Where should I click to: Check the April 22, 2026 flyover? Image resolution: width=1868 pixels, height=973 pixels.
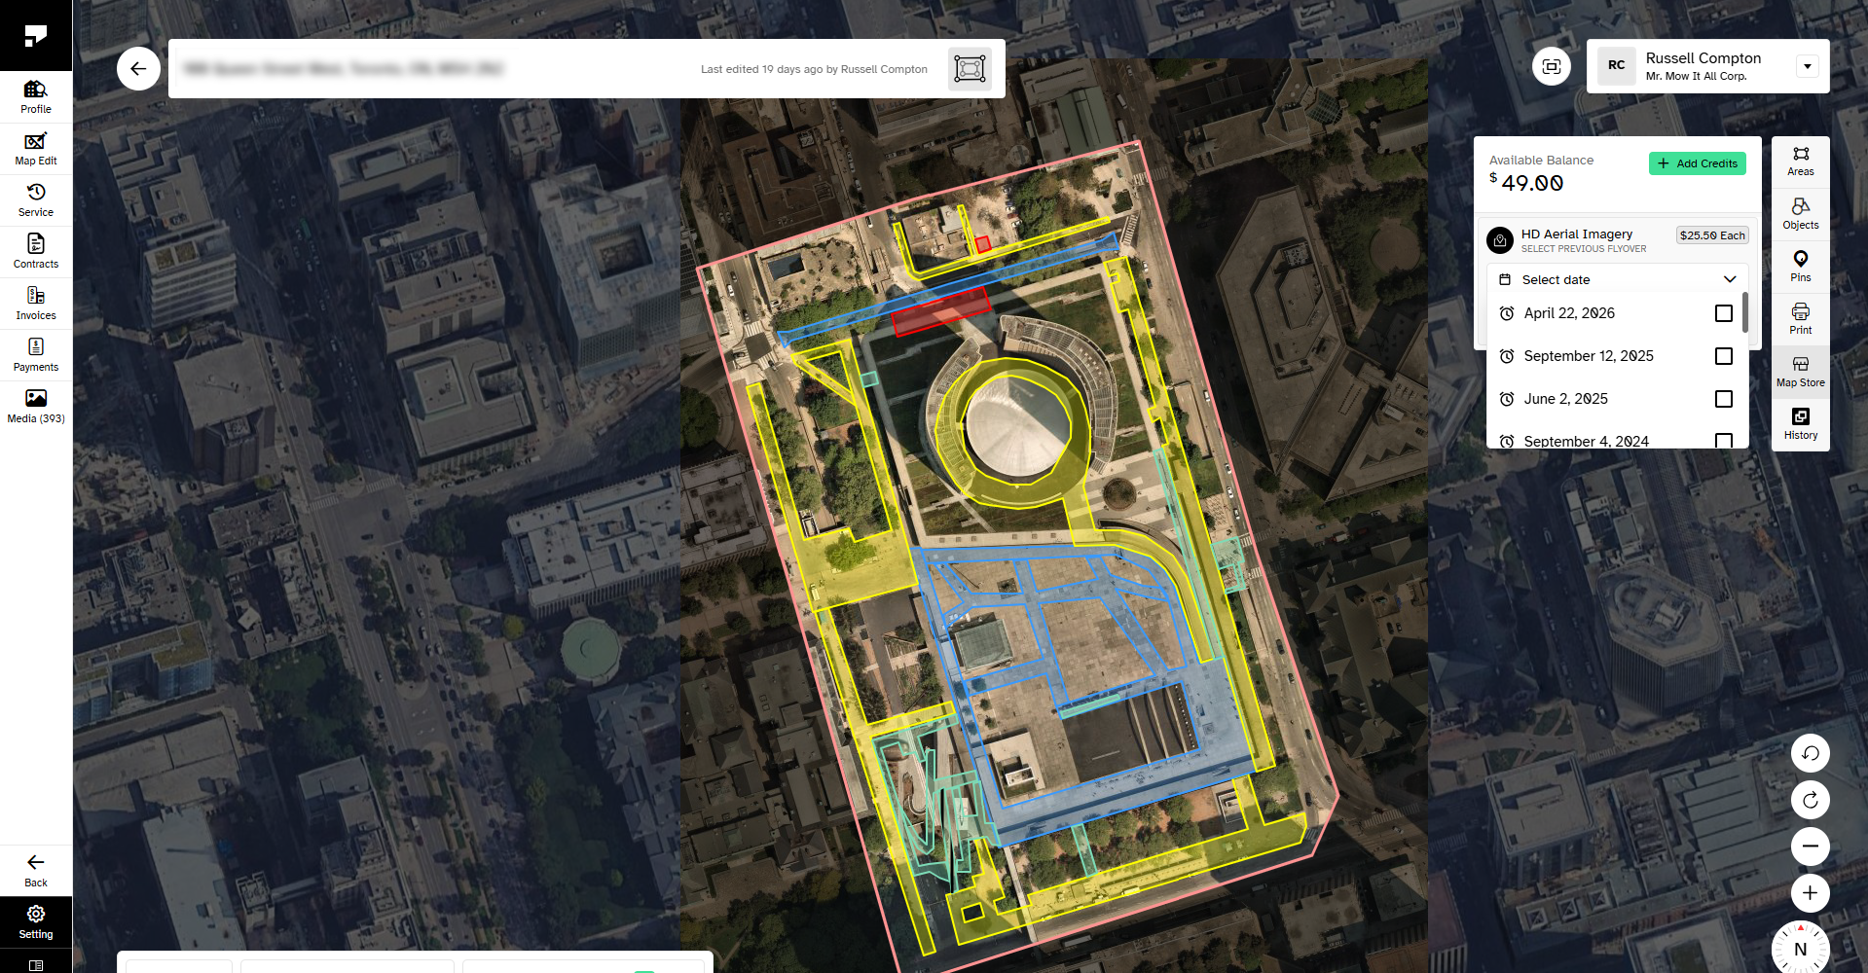1724,313
